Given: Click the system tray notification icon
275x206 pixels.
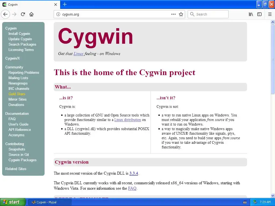Looking at the screenshot, I should pyautogui.click(x=255, y=202).
